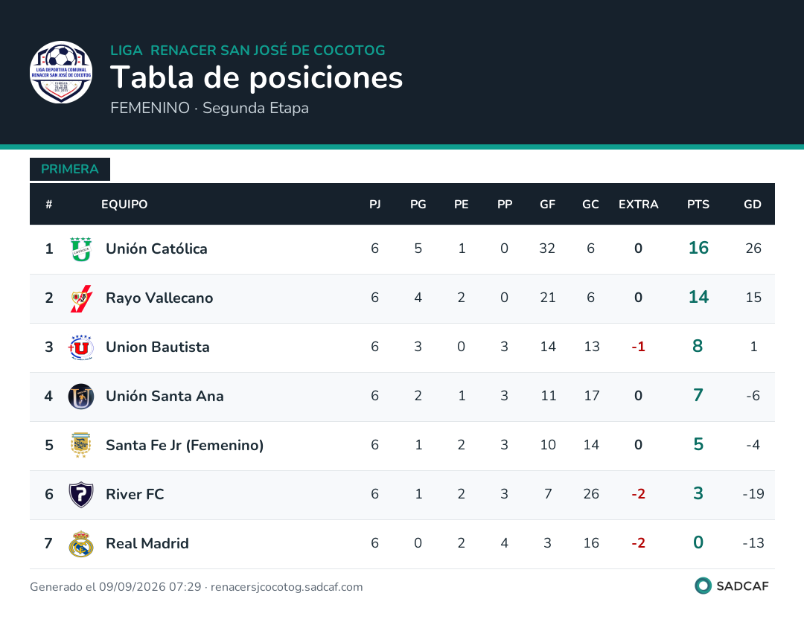Image resolution: width=804 pixels, height=625 pixels.
Task: Click the EQUIPO column header
Action: [124, 205]
